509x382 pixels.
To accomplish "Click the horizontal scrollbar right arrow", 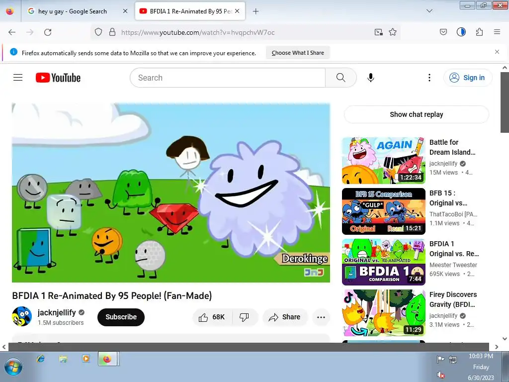I will click(497, 347).
